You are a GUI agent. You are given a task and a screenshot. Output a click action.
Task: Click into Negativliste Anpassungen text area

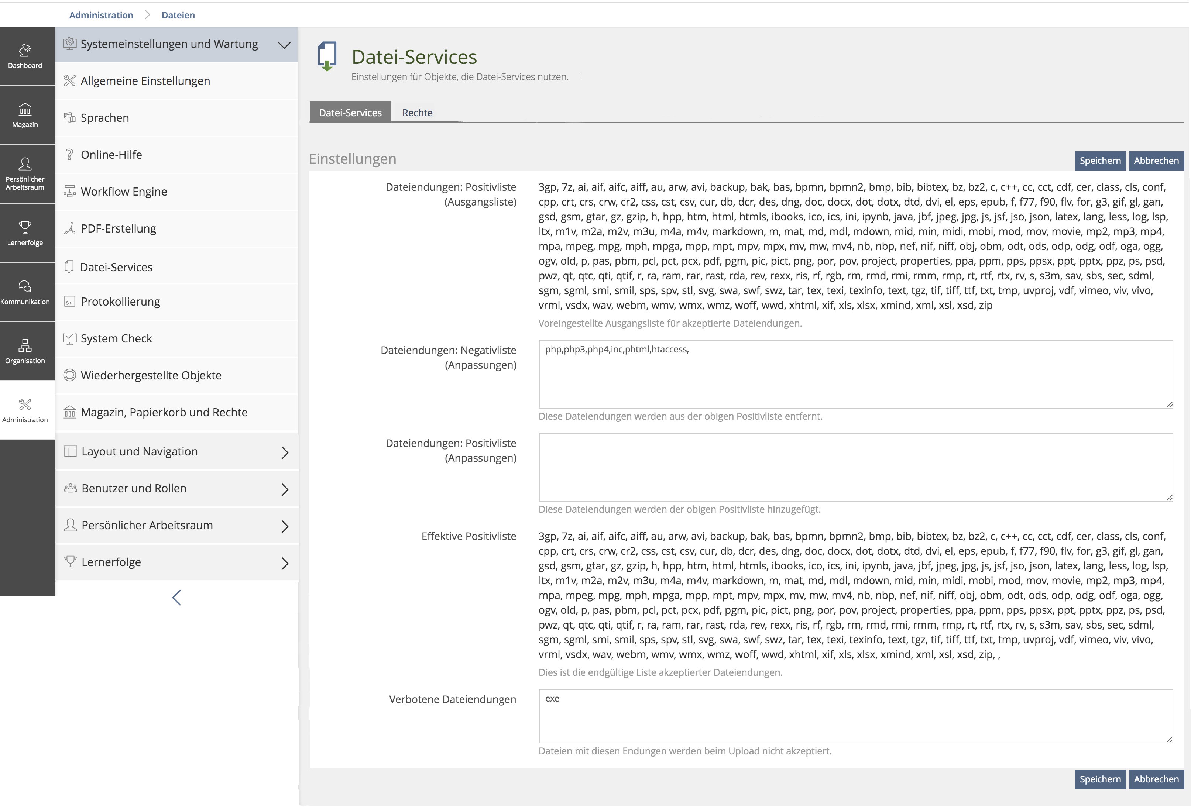[855, 375]
